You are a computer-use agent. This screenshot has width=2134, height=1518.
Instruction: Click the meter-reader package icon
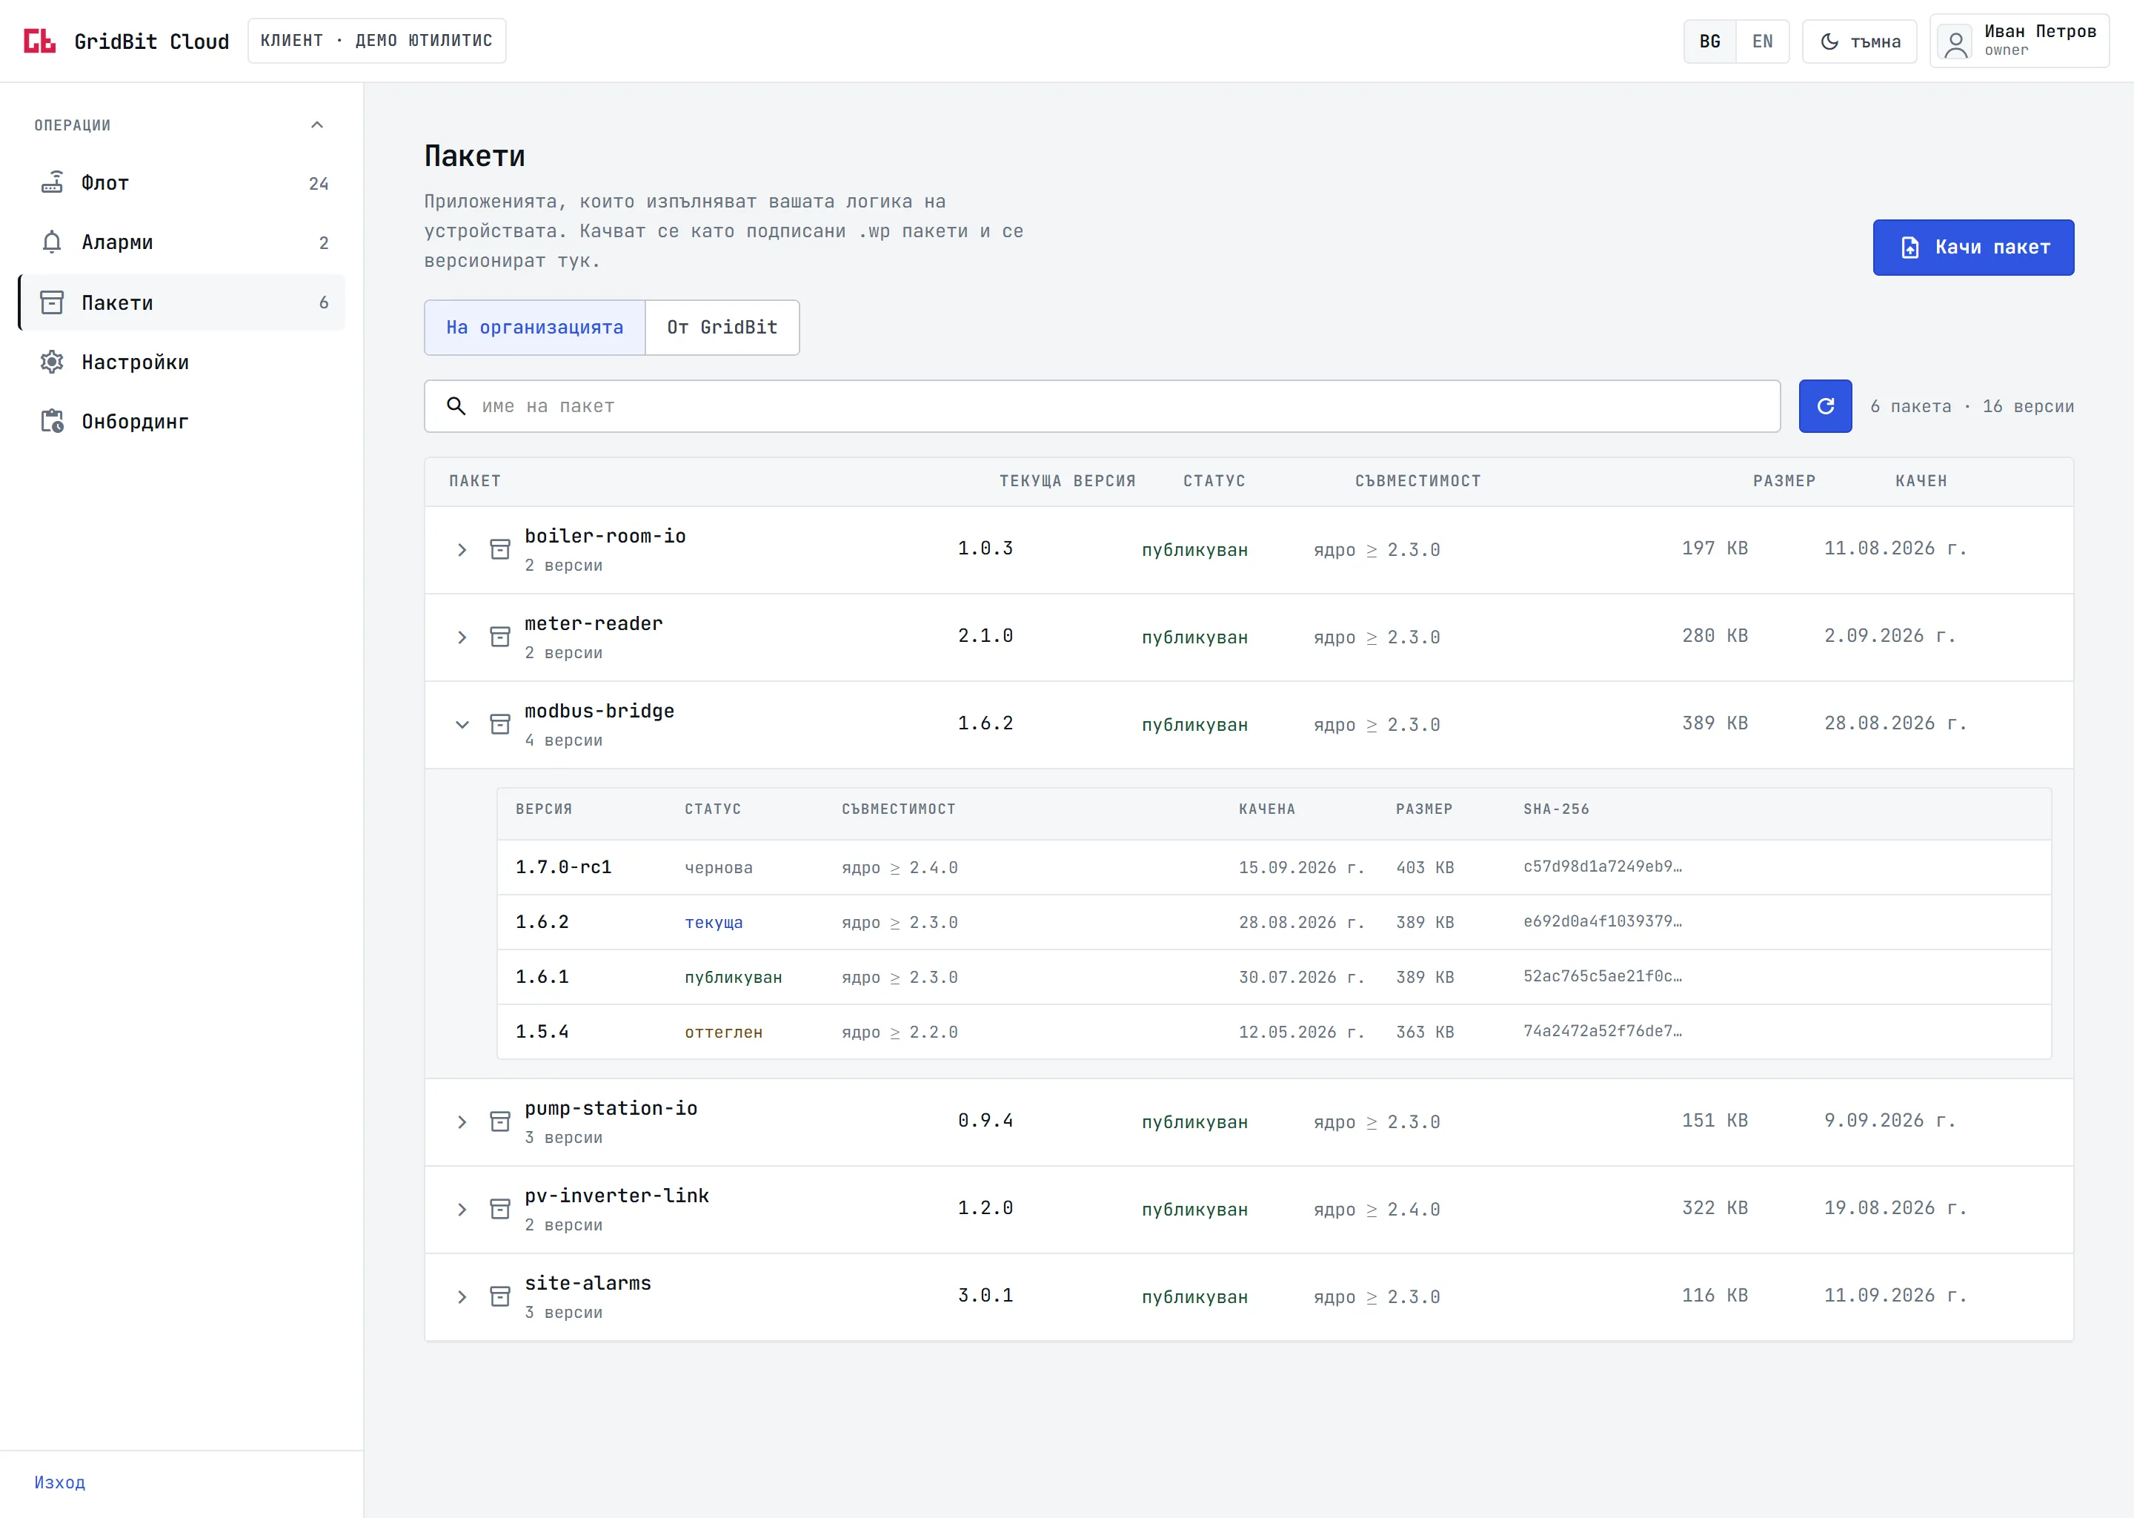(x=500, y=637)
